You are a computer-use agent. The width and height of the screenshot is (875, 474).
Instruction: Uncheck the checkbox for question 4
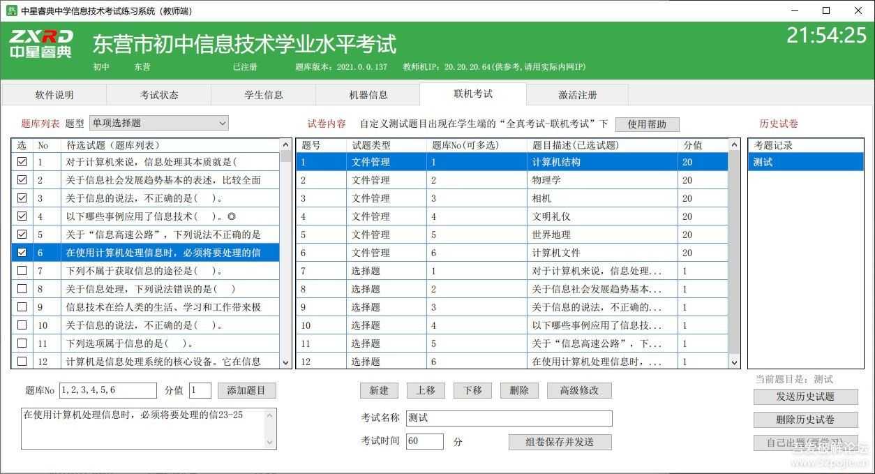coord(22,216)
